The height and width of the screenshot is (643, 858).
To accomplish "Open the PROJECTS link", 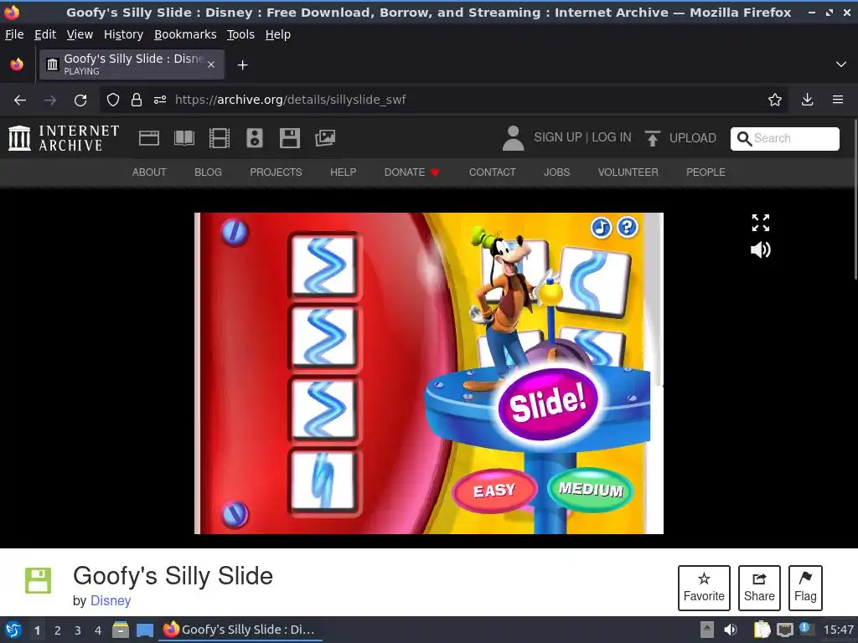I will click(x=276, y=172).
